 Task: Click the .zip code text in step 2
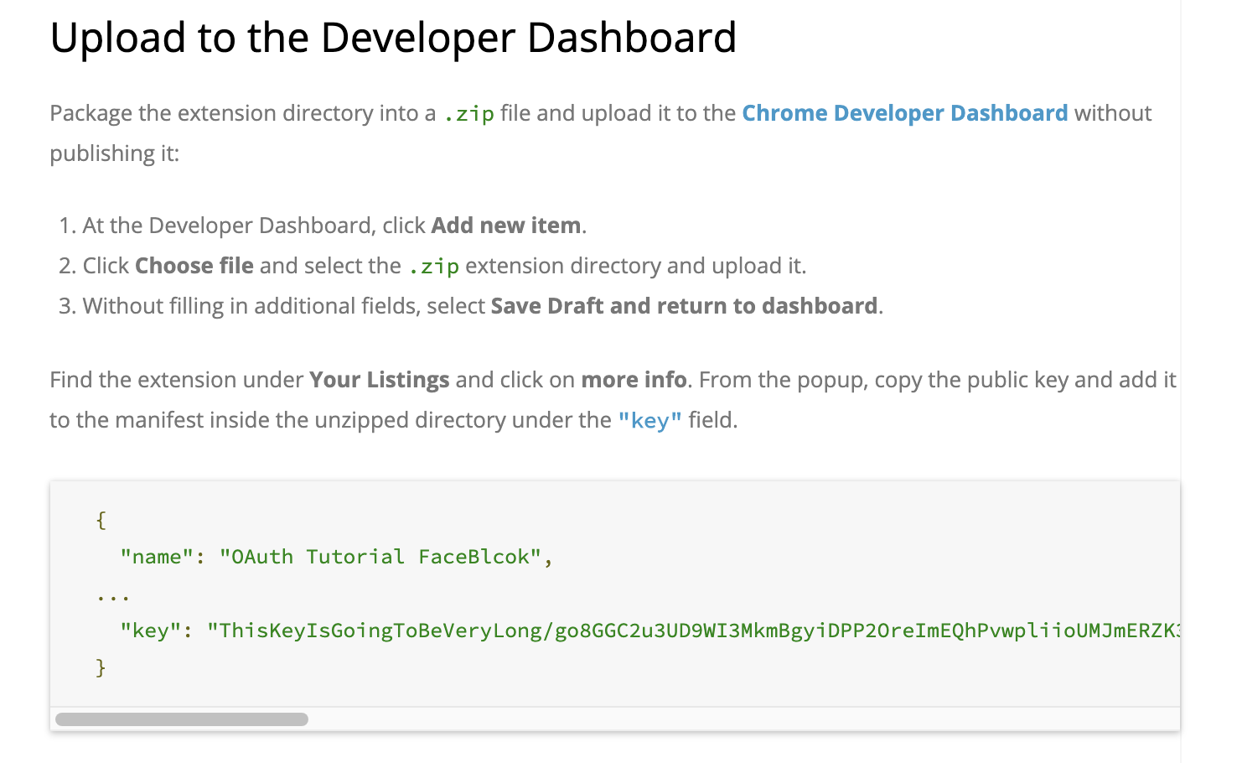tap(433, 267)
